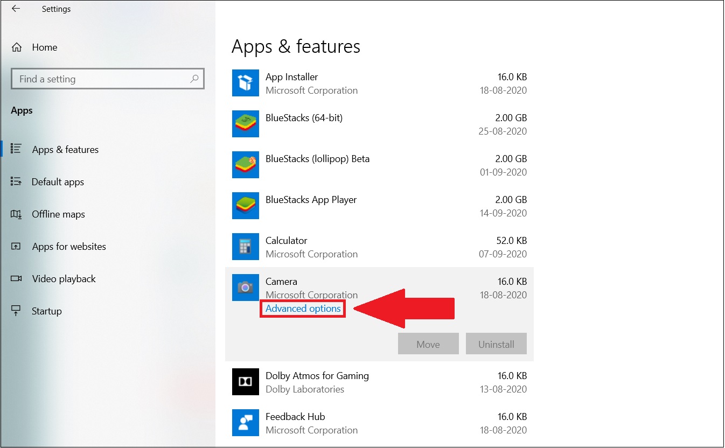Image resolution: width=725 pixels, height=448 pixels.
Task: Select BlueStacks App Player entry
Action: 379,206
